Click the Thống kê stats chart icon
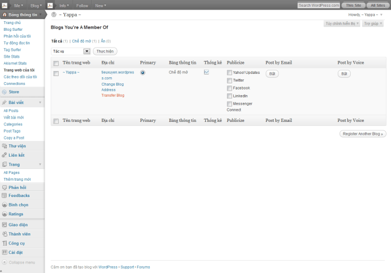 tap(206, 72)
